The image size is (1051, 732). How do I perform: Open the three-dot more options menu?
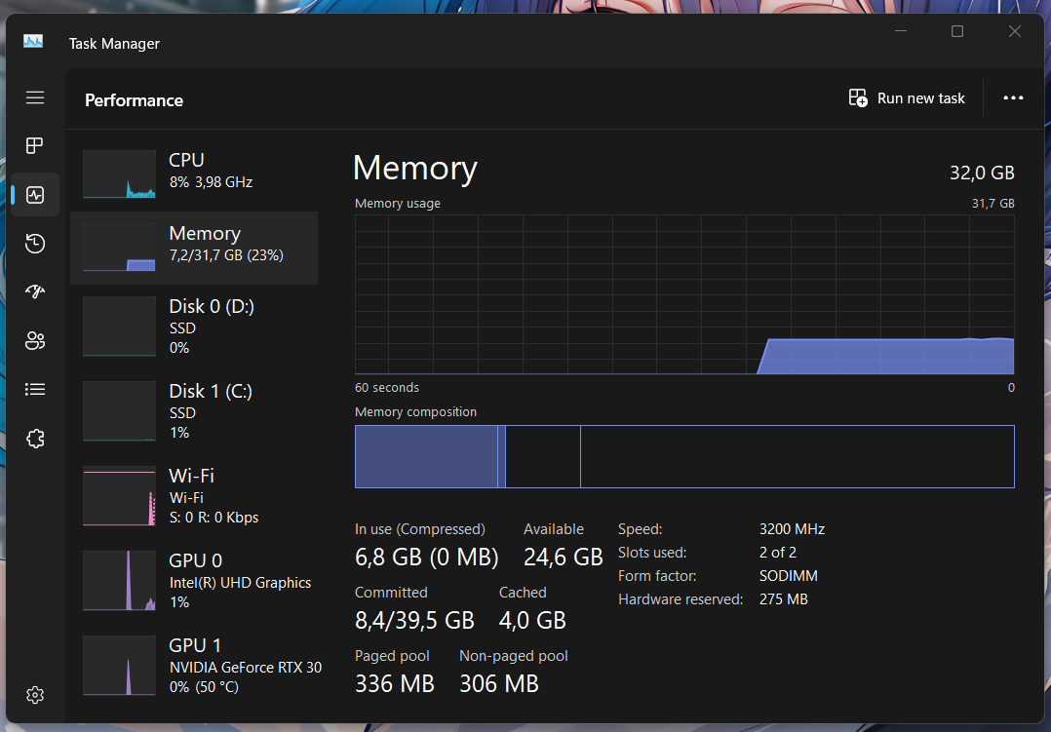[1013, 98]
